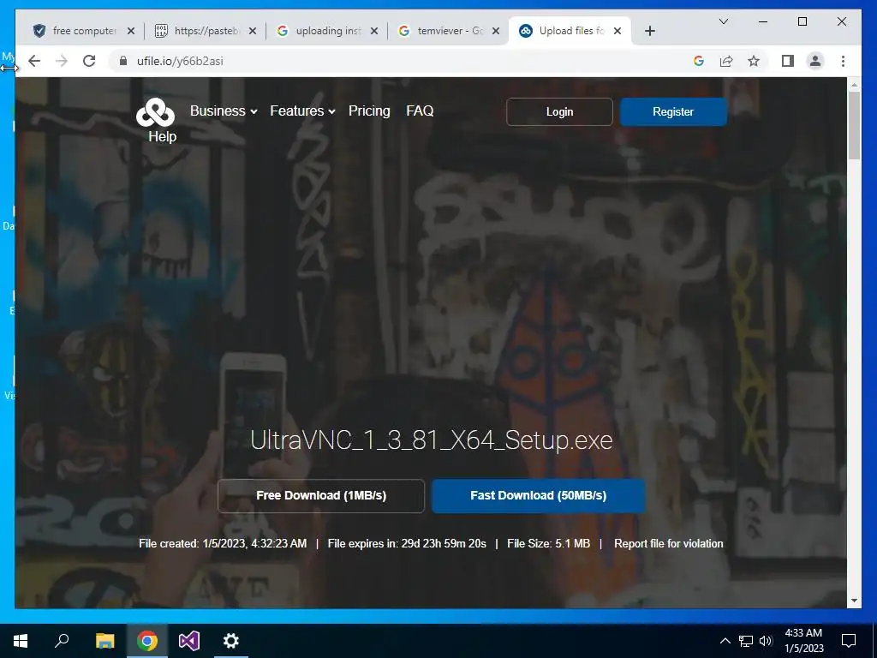The image size is (877, 658).
Task: Show hidden system tray icons
Action: click(725, 641)
